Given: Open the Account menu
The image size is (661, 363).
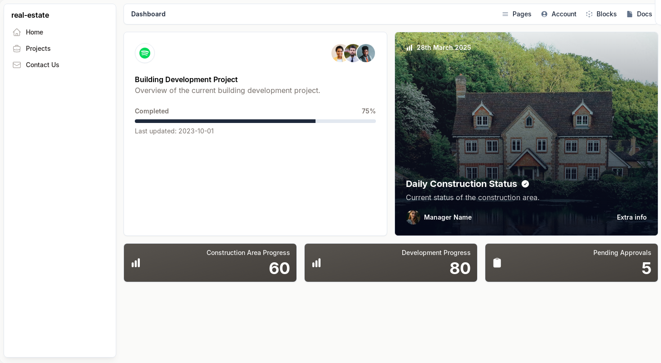Looking at the screenshot, I should click(x=558, y=14).
